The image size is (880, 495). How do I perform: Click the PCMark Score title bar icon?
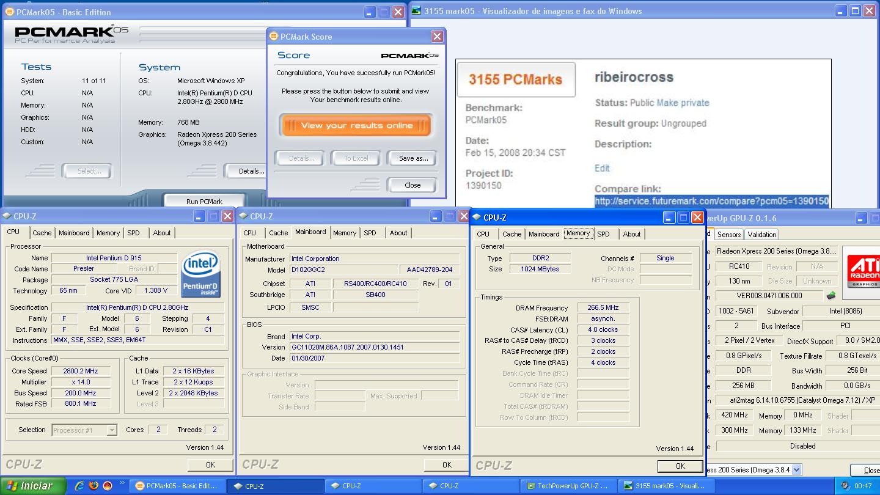coord(274,37)
